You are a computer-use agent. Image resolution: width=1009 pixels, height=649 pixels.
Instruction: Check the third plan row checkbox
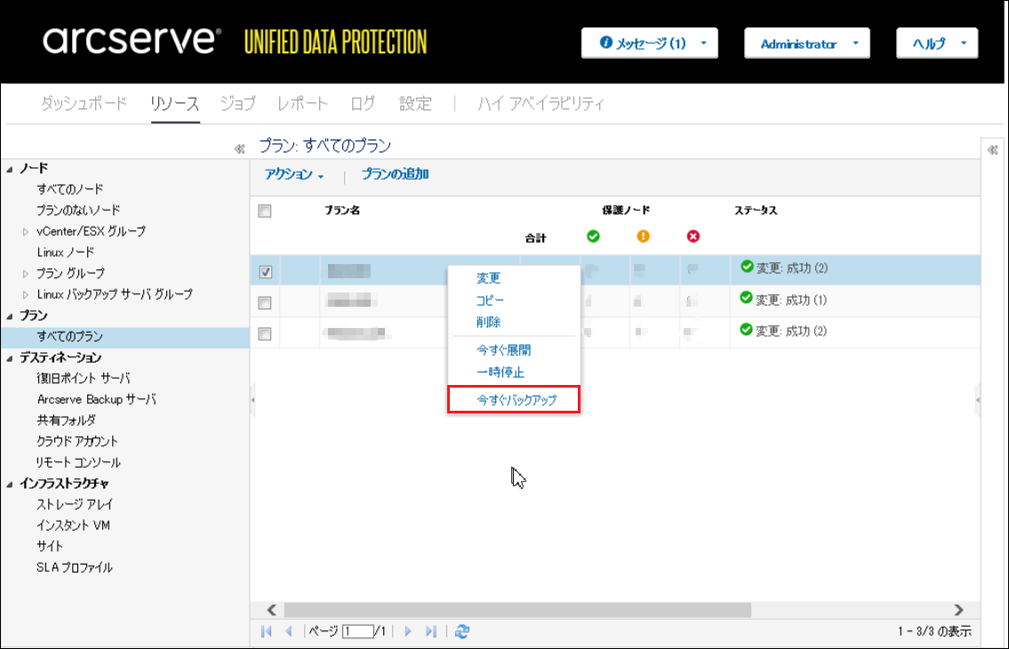click(x=265, y=334)
